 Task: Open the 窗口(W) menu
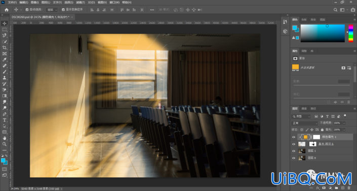coord(114,2)
